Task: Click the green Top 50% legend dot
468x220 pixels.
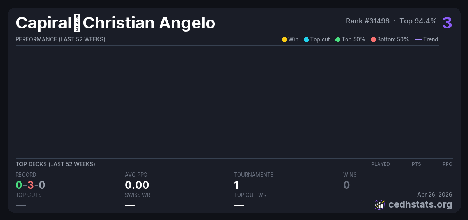Action: (x=338, y=39)
